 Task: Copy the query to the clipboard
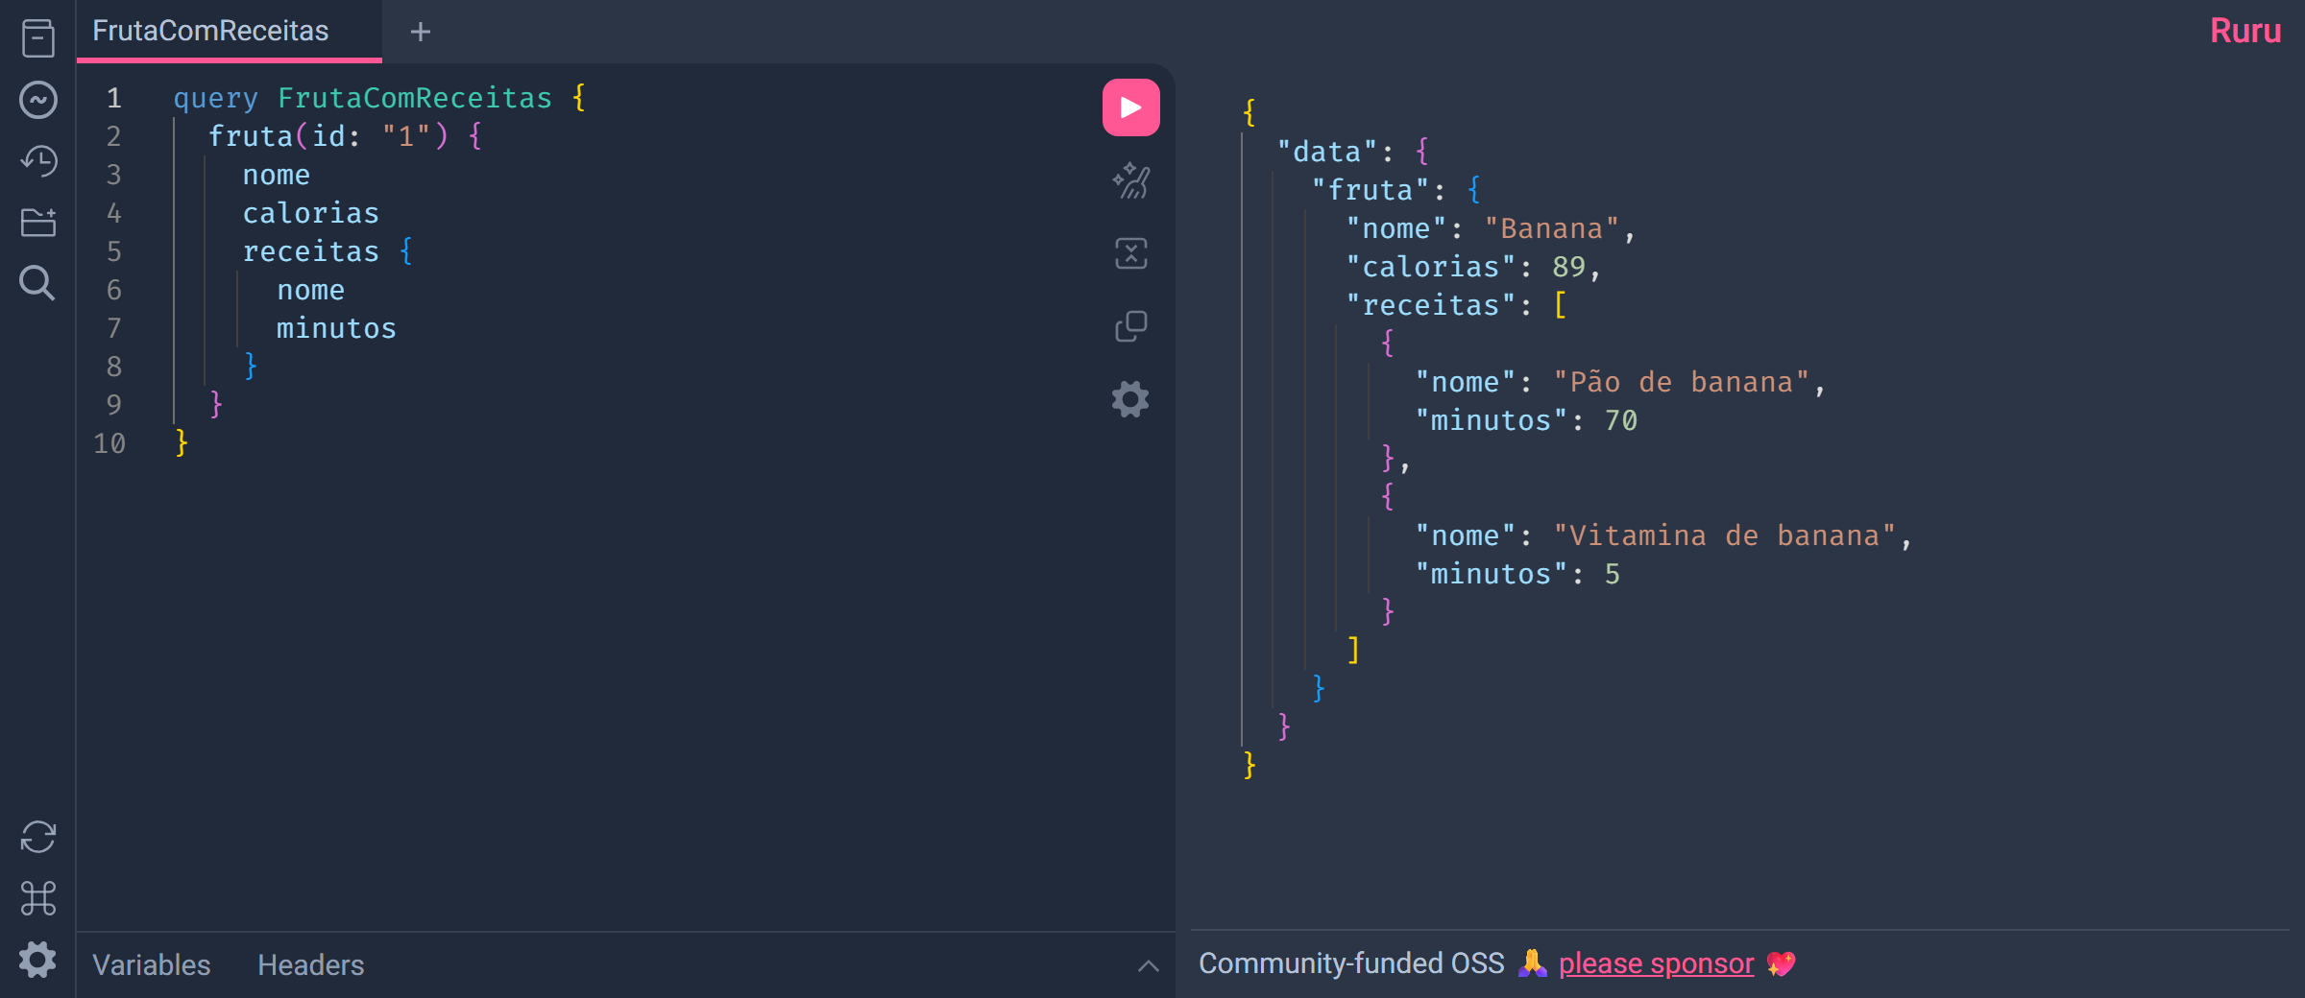pos(1130,326)
